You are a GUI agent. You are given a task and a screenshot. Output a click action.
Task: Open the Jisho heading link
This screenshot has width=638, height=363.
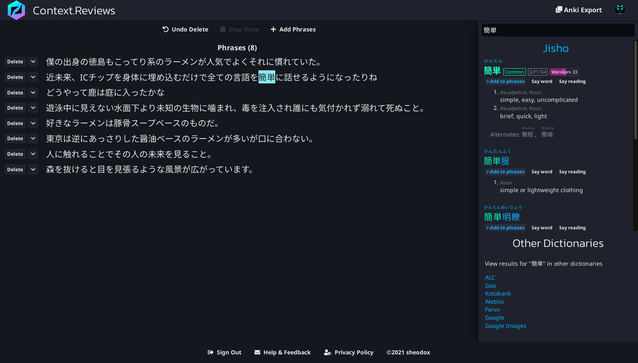point(556,48)
